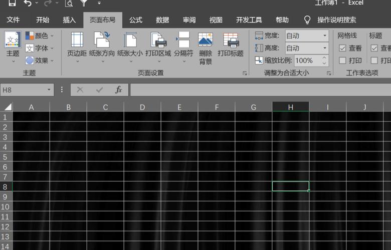Click the 纸张方向 orientation button

[x=102, y=47]
